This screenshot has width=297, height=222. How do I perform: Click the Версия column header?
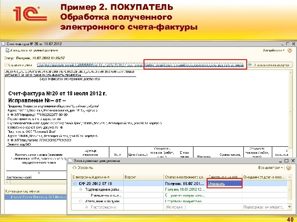(144, 177)
